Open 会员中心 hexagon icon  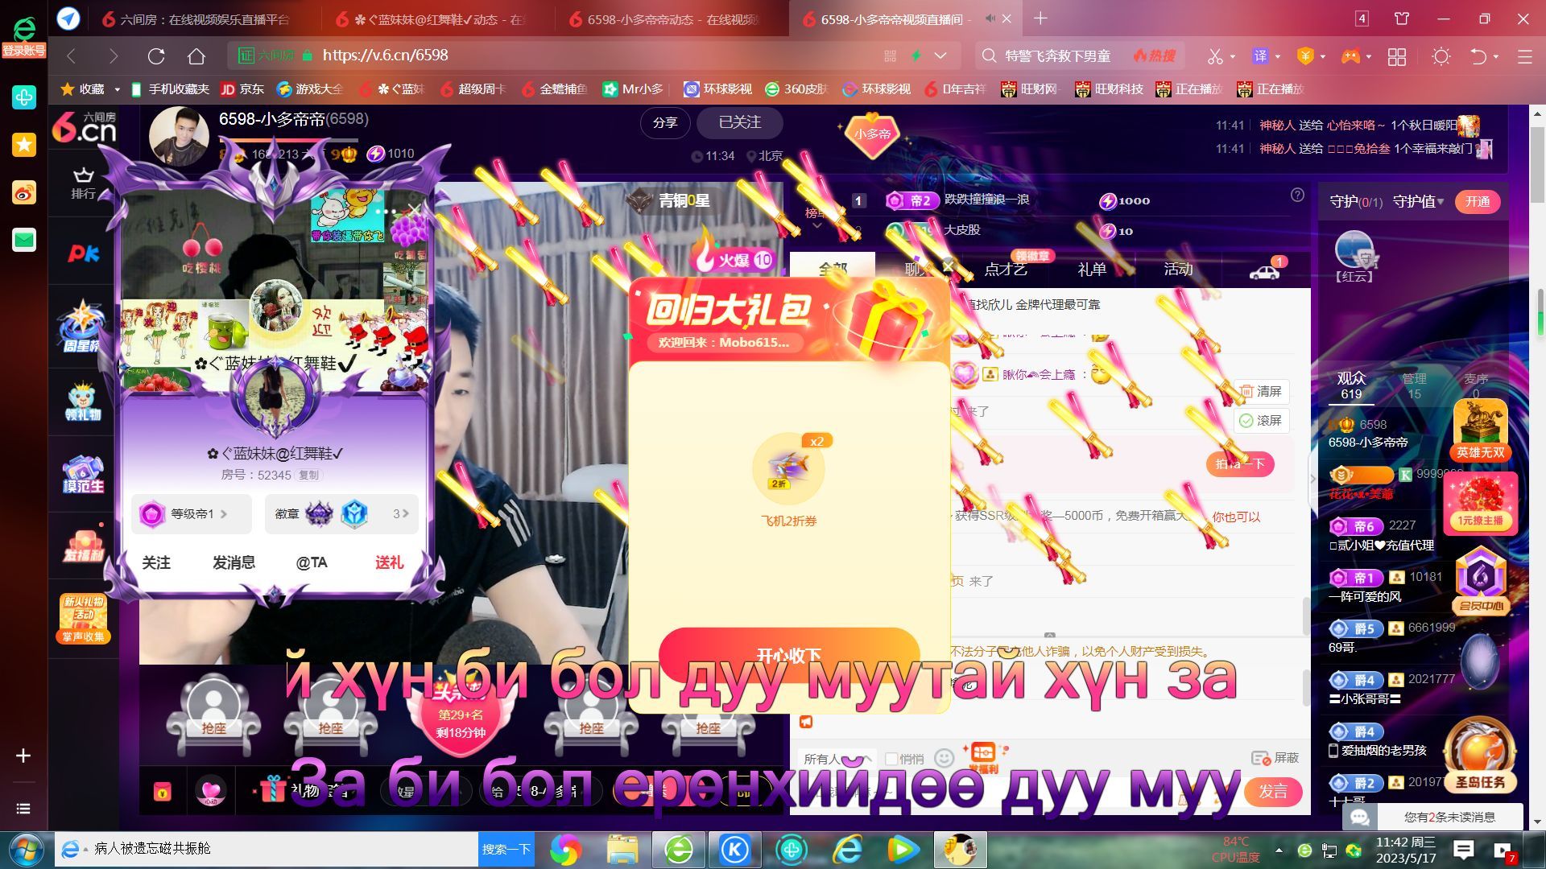pos(1480,581)
